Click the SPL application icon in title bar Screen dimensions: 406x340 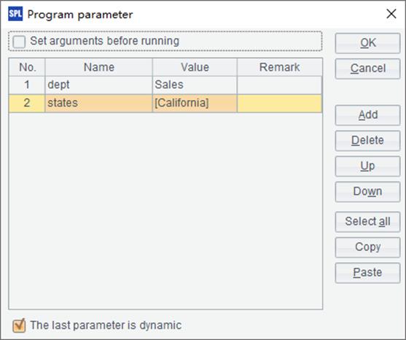[x=15, y=14]
